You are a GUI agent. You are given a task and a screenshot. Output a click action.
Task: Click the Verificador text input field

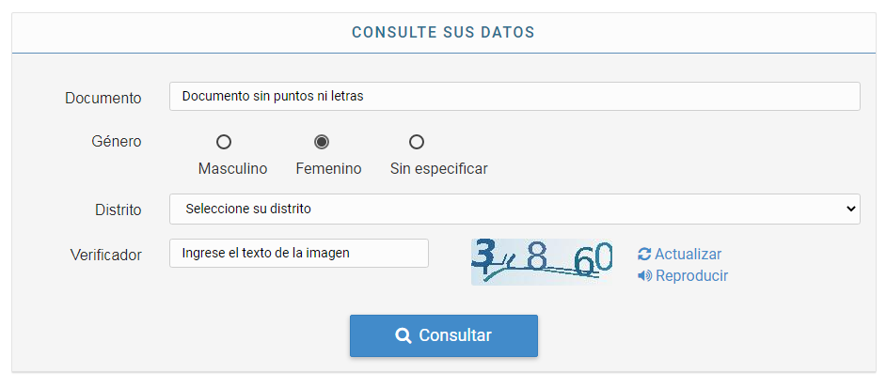pyautogui.click(x=298, y=253)
